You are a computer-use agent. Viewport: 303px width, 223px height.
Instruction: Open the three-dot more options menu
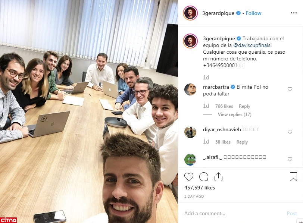294,13
